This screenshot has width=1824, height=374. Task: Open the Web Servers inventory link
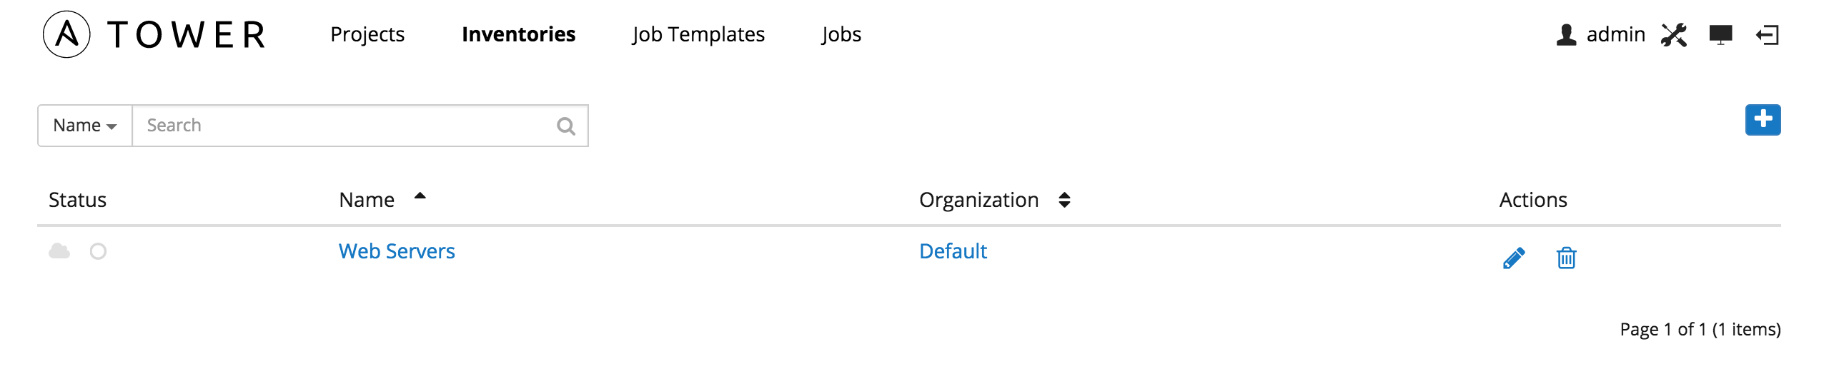point(397,251)
